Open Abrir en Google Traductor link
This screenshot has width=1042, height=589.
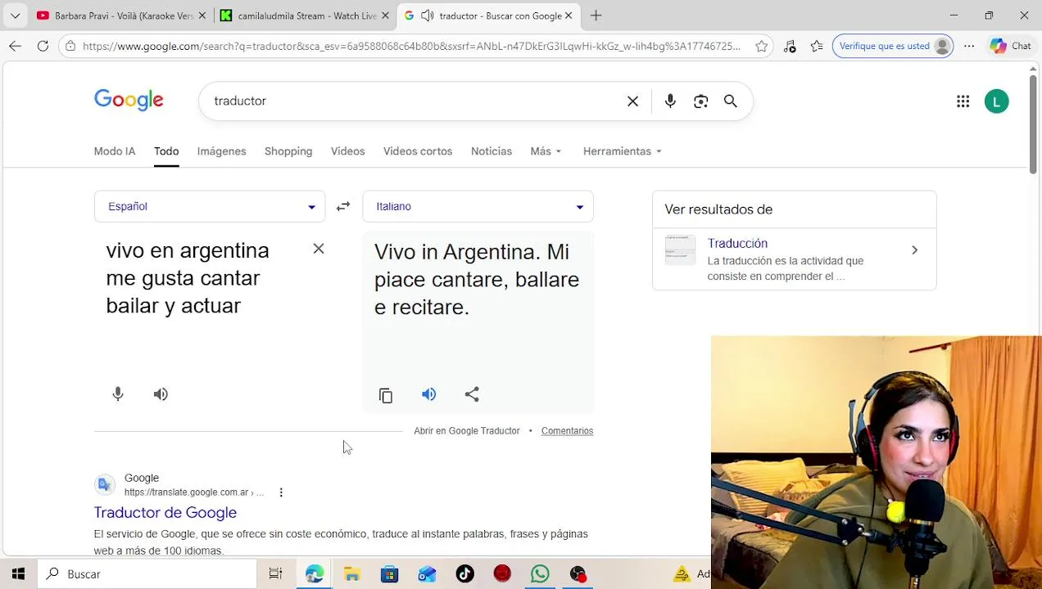click(467, 431)
